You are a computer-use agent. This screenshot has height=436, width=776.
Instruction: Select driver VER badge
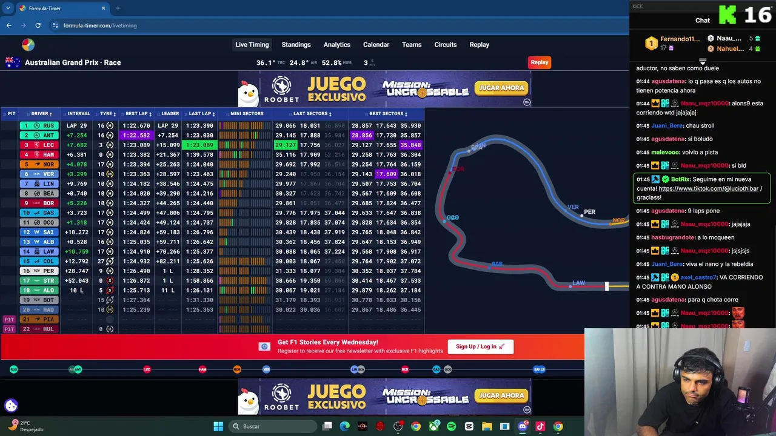(x=39, y=174)
